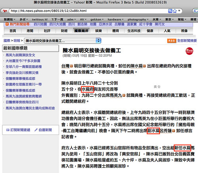This screenshot has width=198, height=173.
Task: Bookmark this page with the star icon
Action: coord(175,11)
